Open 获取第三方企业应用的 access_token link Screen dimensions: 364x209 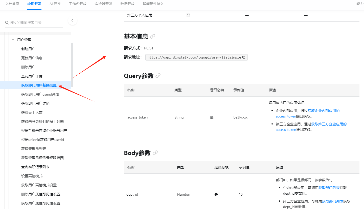tap(329, 124)
